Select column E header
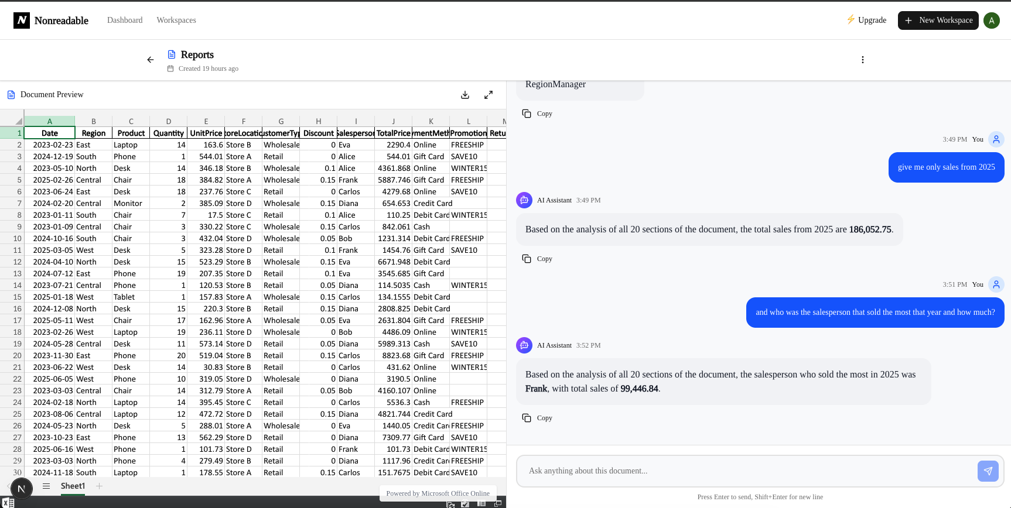 tap(206, 121)
